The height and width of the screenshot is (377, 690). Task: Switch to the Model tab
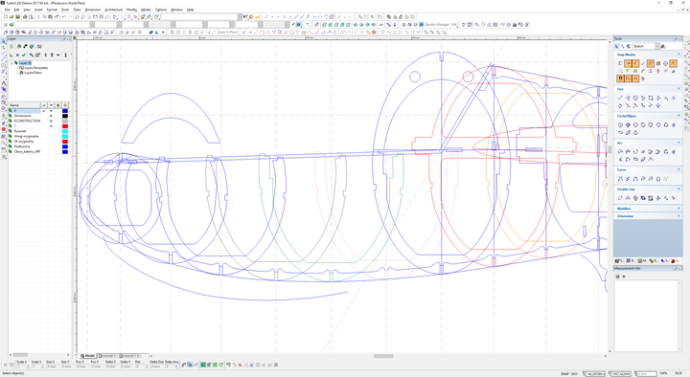pos(87,355)
